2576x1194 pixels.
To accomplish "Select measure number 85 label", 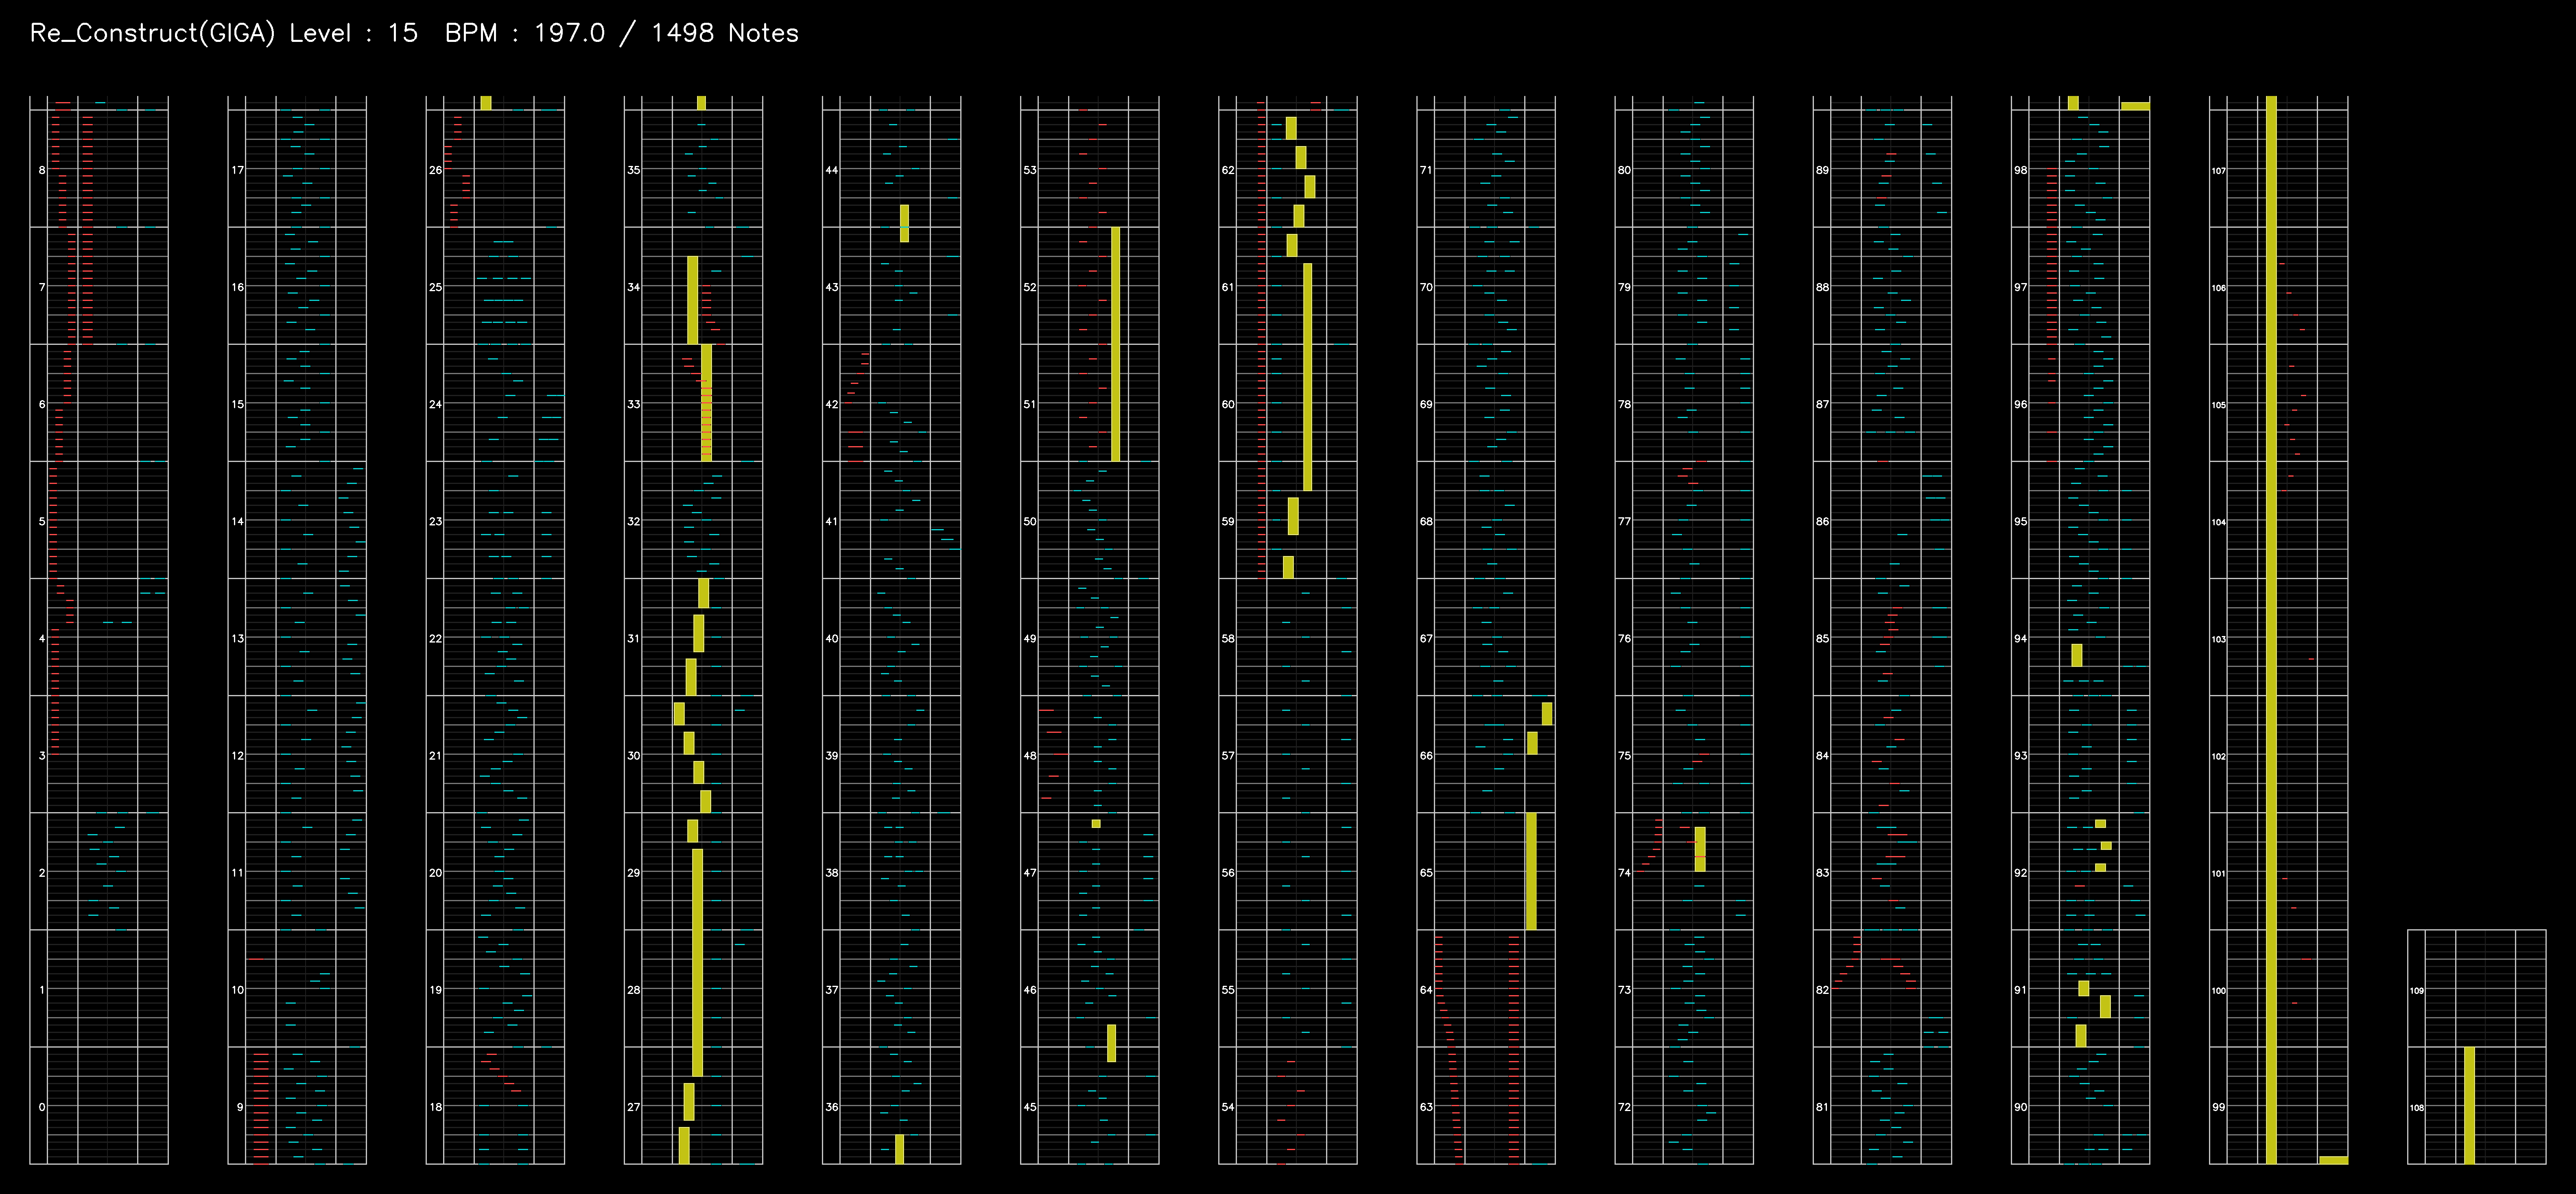I will coord(1822,638).
